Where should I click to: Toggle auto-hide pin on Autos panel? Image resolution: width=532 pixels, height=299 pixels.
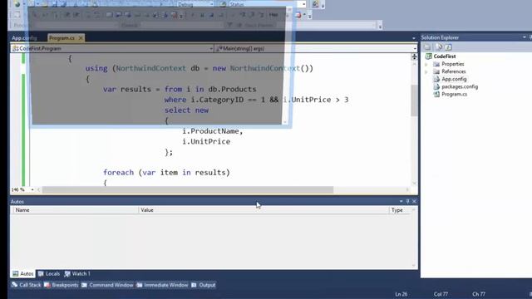tap(408, 201)
